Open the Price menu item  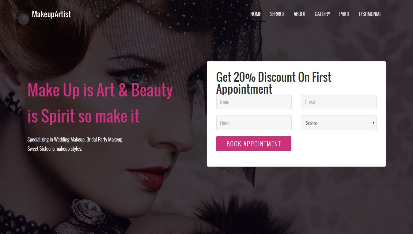tap(344, 14)
